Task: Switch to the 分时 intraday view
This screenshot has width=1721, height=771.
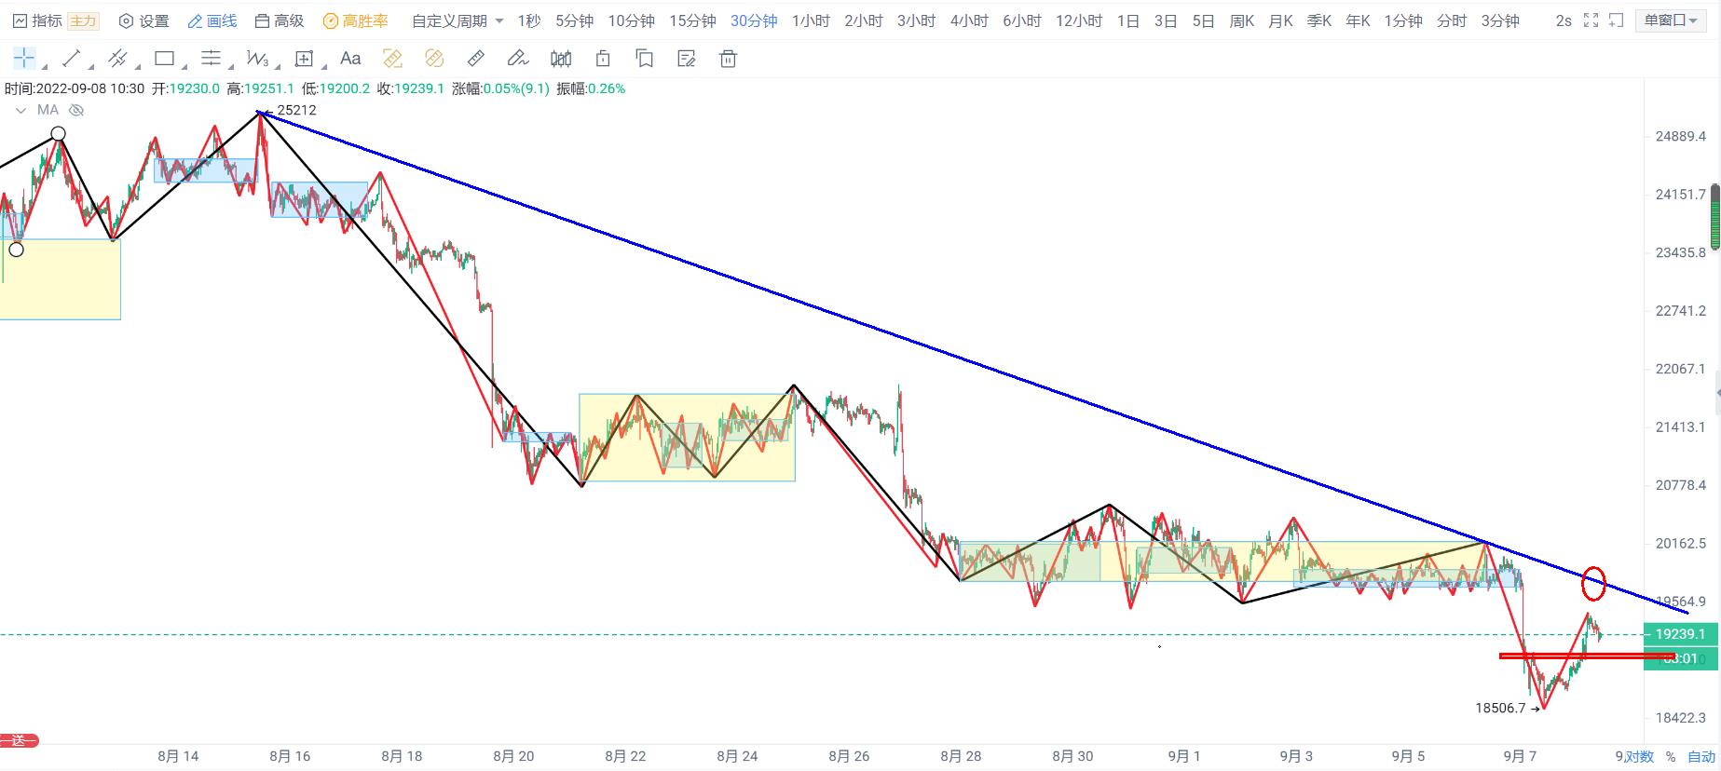Action: (x=1452, y=20)
